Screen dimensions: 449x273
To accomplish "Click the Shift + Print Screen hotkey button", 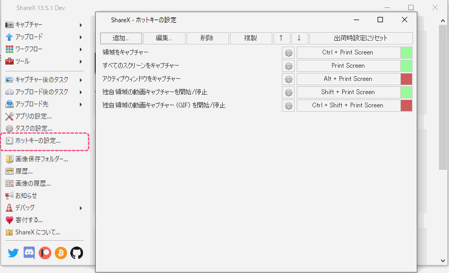I will point(348,92).
